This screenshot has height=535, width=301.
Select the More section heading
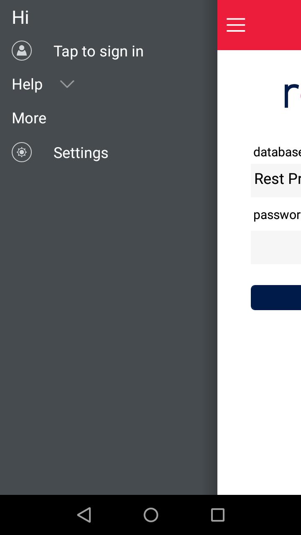pos(29,118)
